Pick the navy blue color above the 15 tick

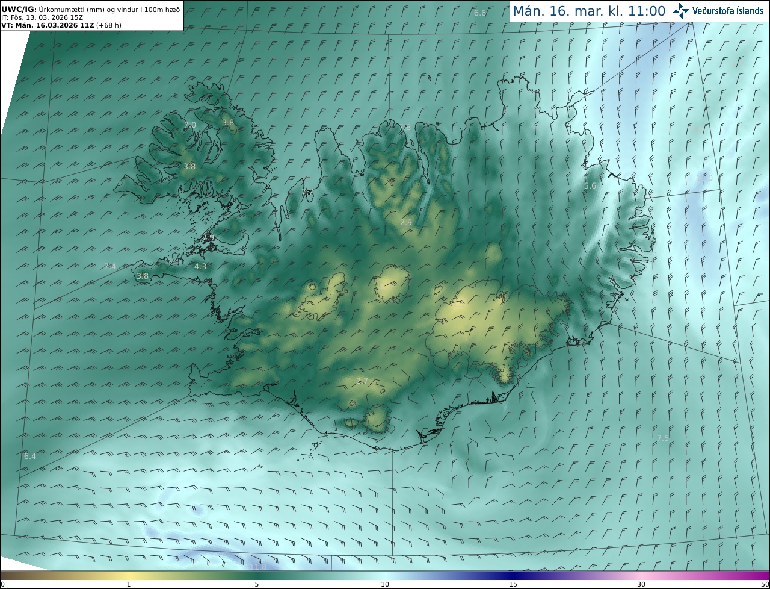click(513, 575)
